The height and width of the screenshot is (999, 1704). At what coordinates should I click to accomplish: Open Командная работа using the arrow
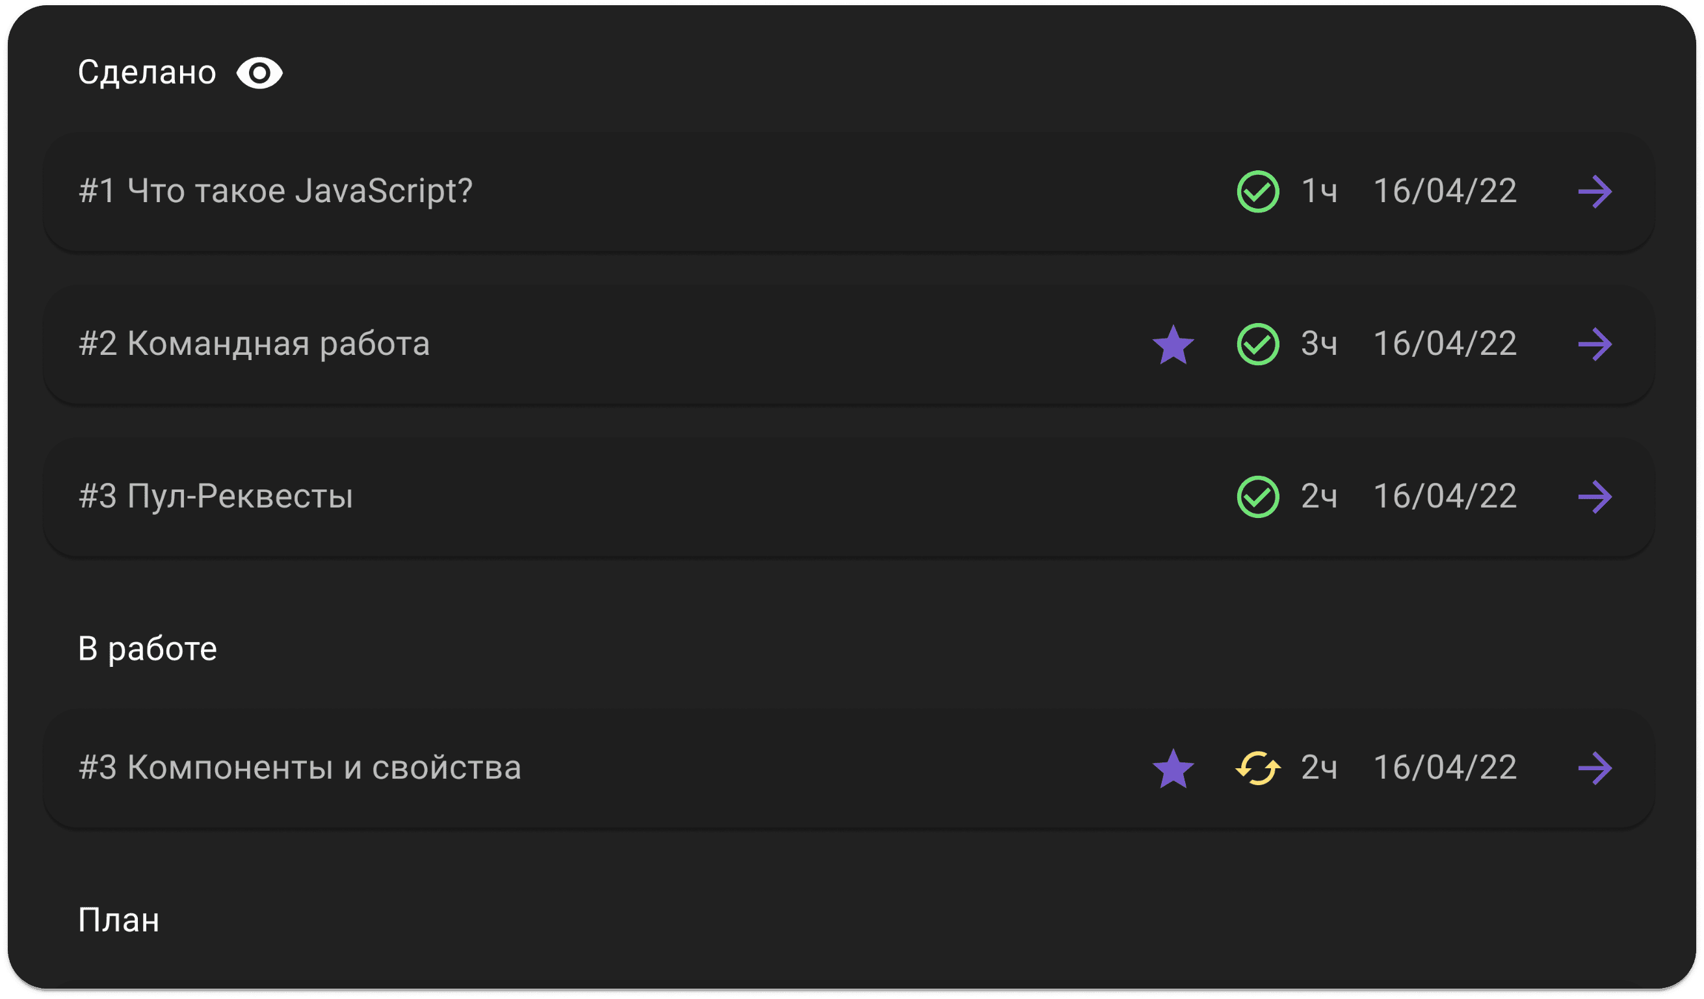coord(1595,344)
